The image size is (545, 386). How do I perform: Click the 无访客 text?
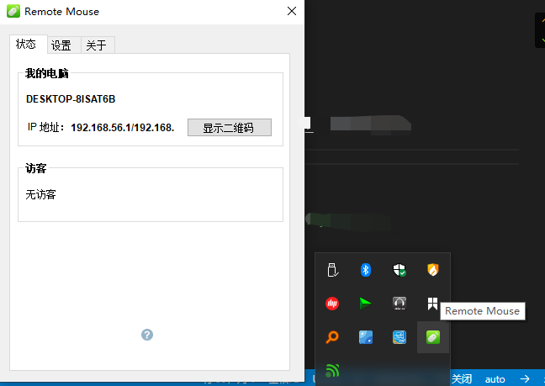(x=40, y=194)
